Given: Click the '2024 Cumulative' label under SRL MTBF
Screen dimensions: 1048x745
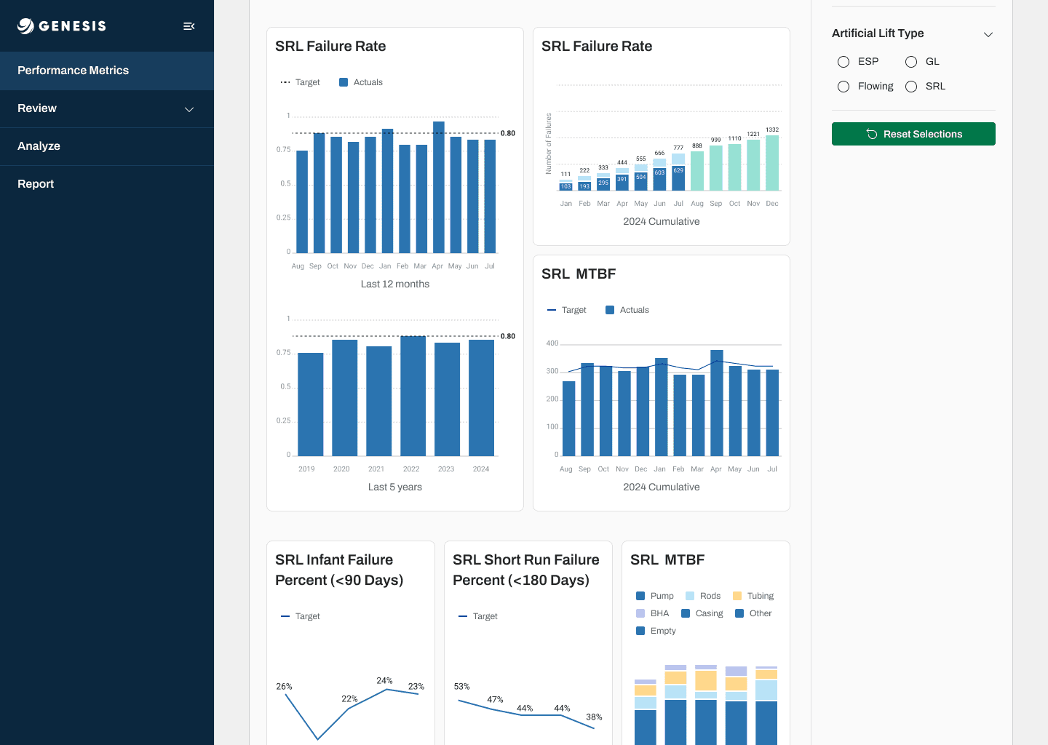Looking at the screenshot, I should (x=662, y=487).
